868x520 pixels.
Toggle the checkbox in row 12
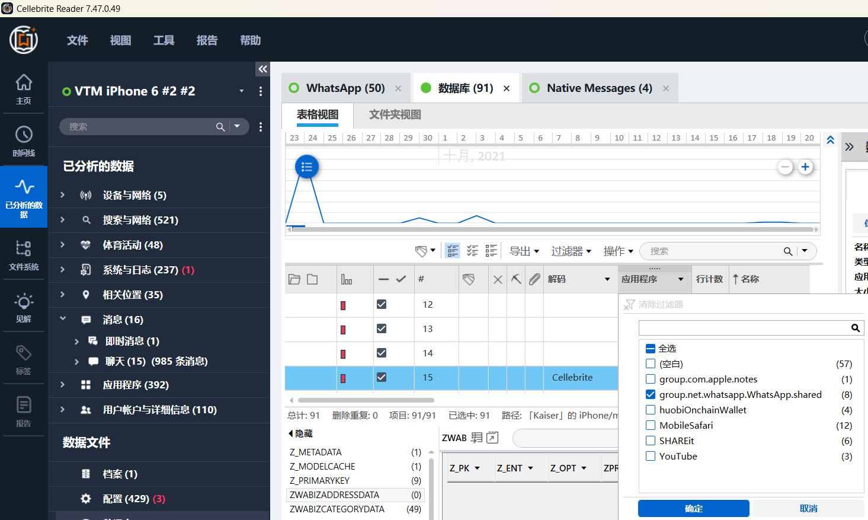coord(382,304)
